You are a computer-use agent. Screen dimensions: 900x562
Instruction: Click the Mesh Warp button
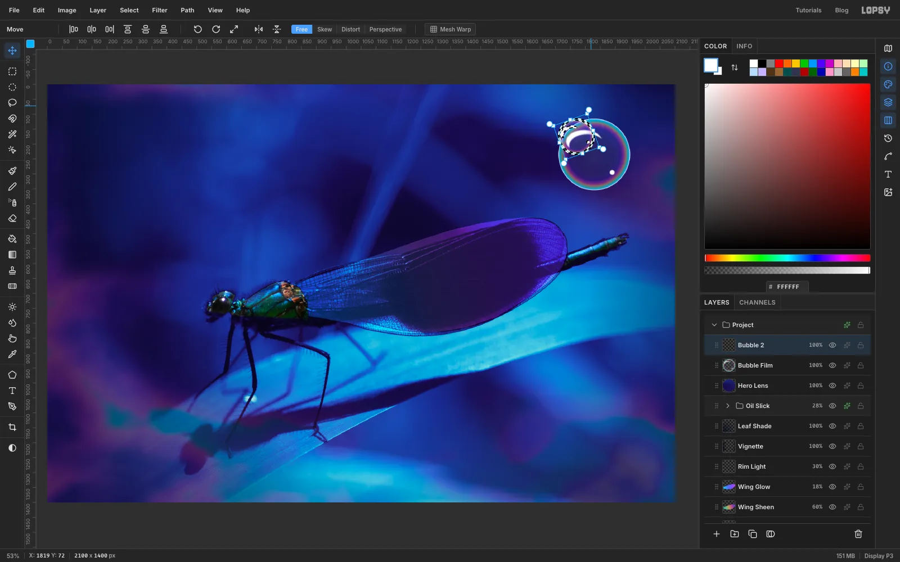click(451, 29)
